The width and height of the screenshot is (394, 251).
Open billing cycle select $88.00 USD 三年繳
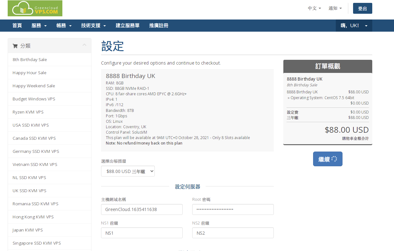coord(128,171)
